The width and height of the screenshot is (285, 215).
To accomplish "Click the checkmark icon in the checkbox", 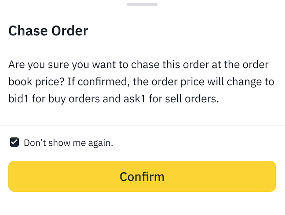I will click(15, 142).
